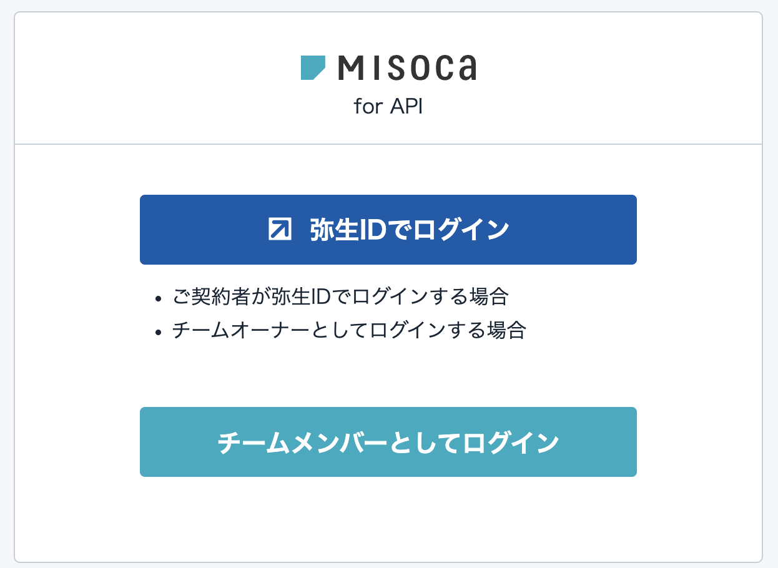The image size is (778, 568).
Task: Click the bullet dot before ご契約者
Action: (159, 298)
